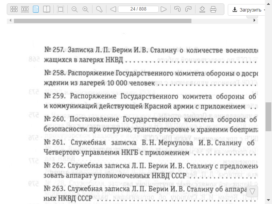Image resolution: width=272 pixels, height=204 pixels.
Task: Click entry № 263 Служебная записка line
Action: [x=146, y=189]
